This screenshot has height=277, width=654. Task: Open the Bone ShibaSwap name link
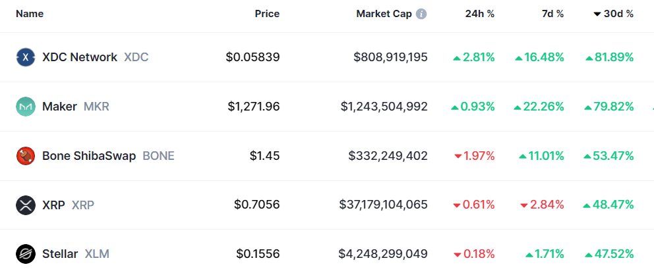(89, 156)
